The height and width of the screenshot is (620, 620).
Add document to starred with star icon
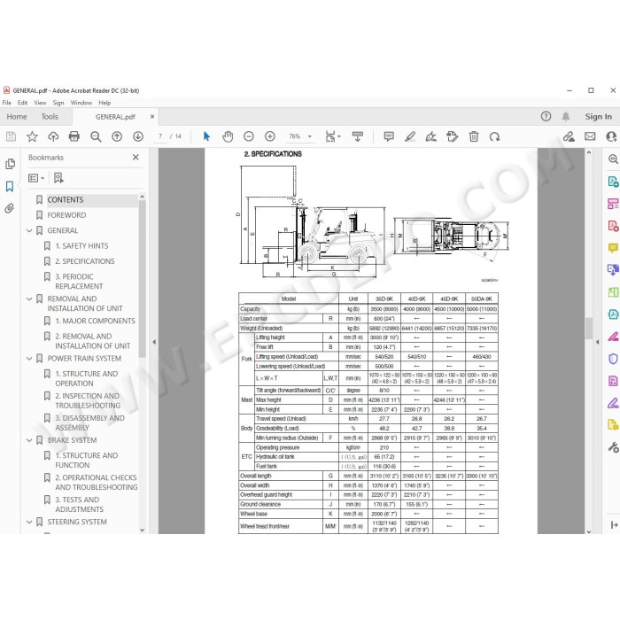[32, 136]
